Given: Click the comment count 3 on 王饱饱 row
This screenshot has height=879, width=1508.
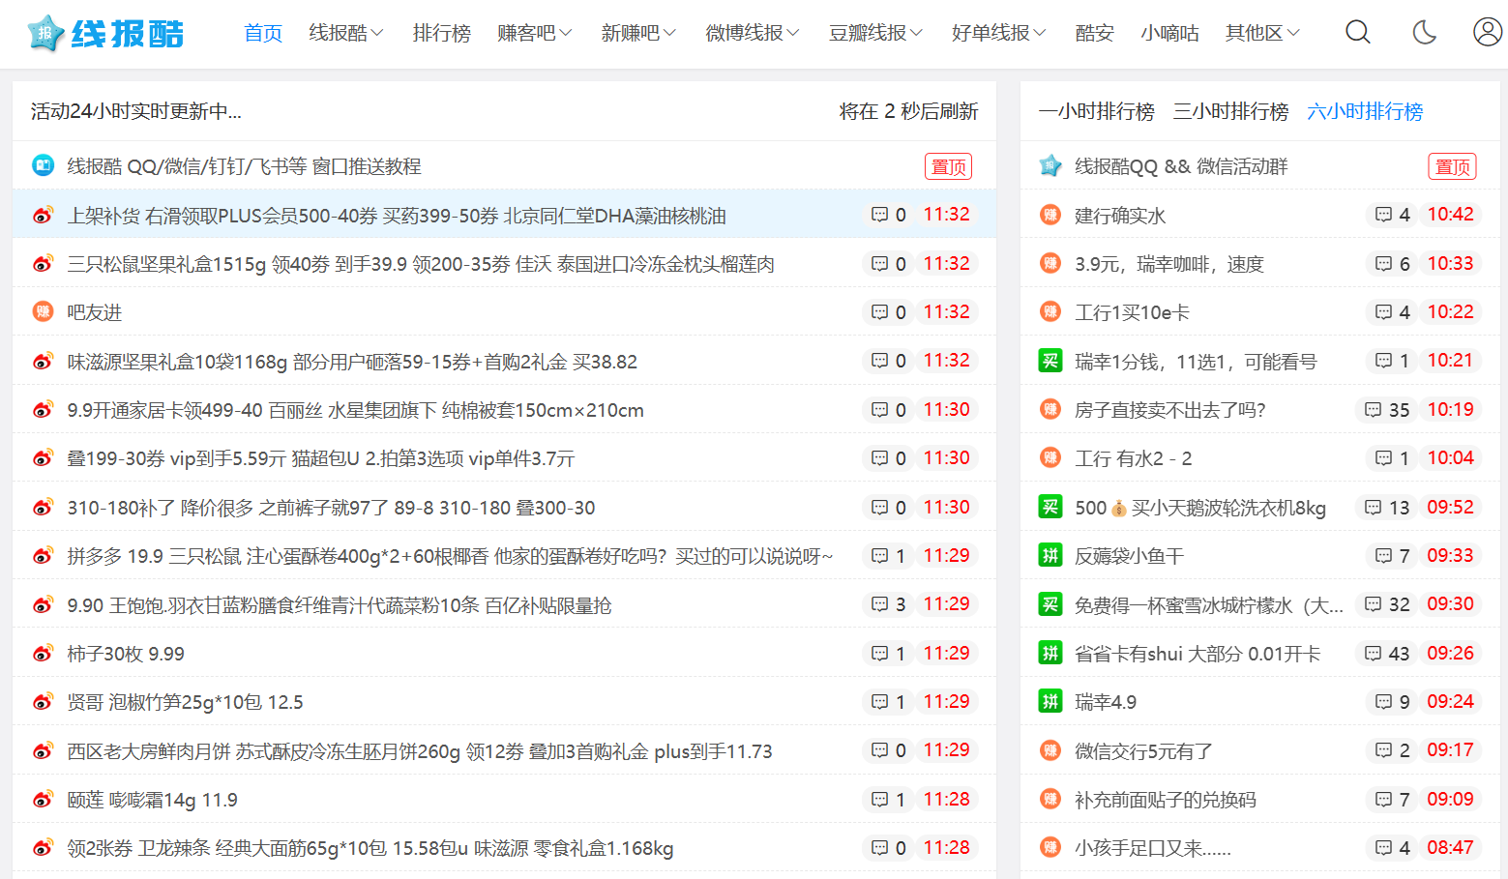Looking at the screenshot, I should pyautogui.click(x=901, y=604).
